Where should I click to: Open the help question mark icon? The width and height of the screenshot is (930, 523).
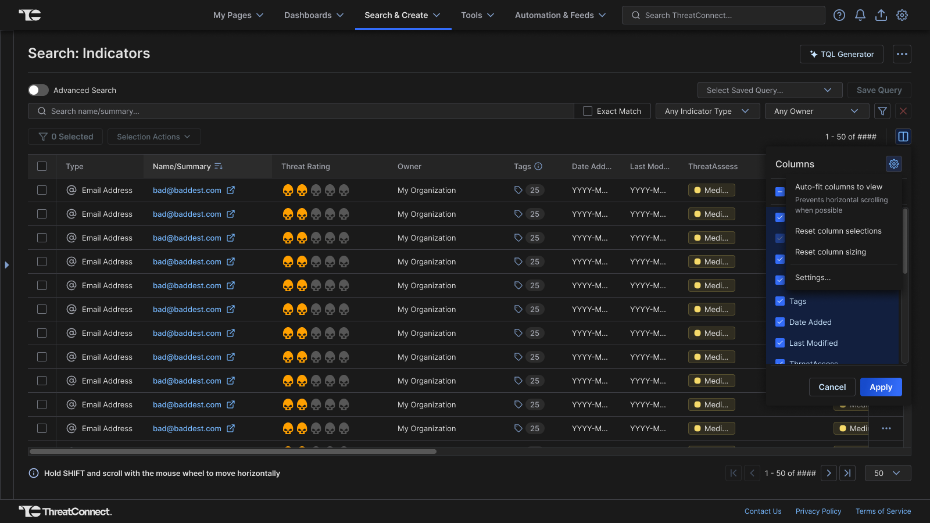pyautogui.click(x=839, y=15)
